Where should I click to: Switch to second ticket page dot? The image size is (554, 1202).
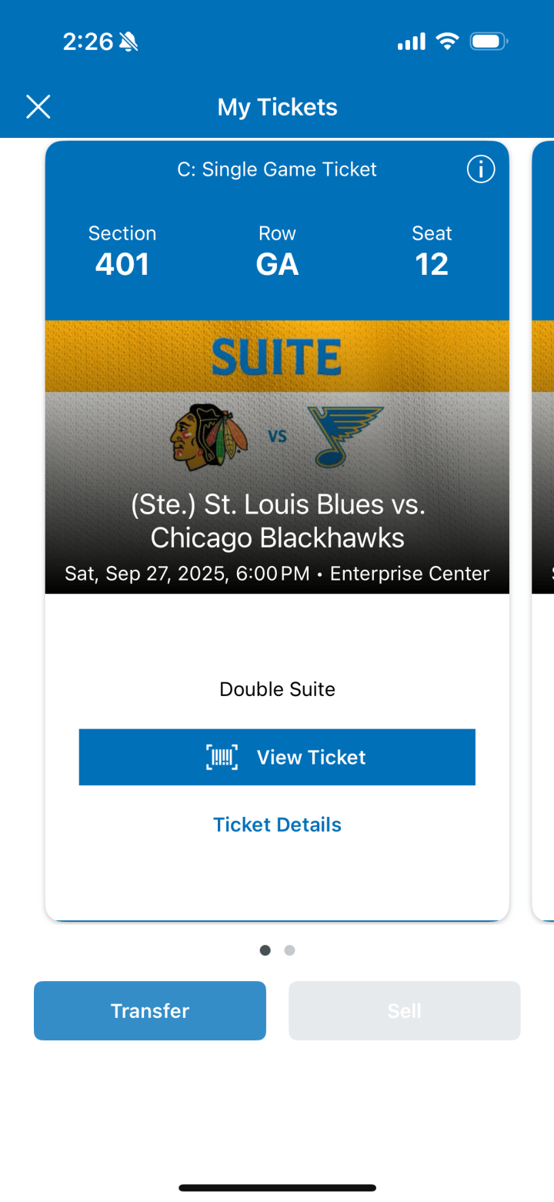[289, 950]
